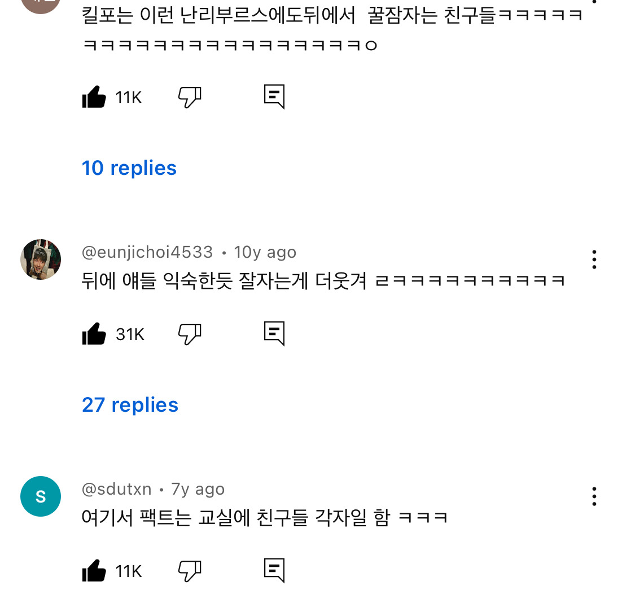Reply to the @eunjichoi4533 comment
Image resolution: width=635 pixels, height=590 pixels.
pos(274,334)
